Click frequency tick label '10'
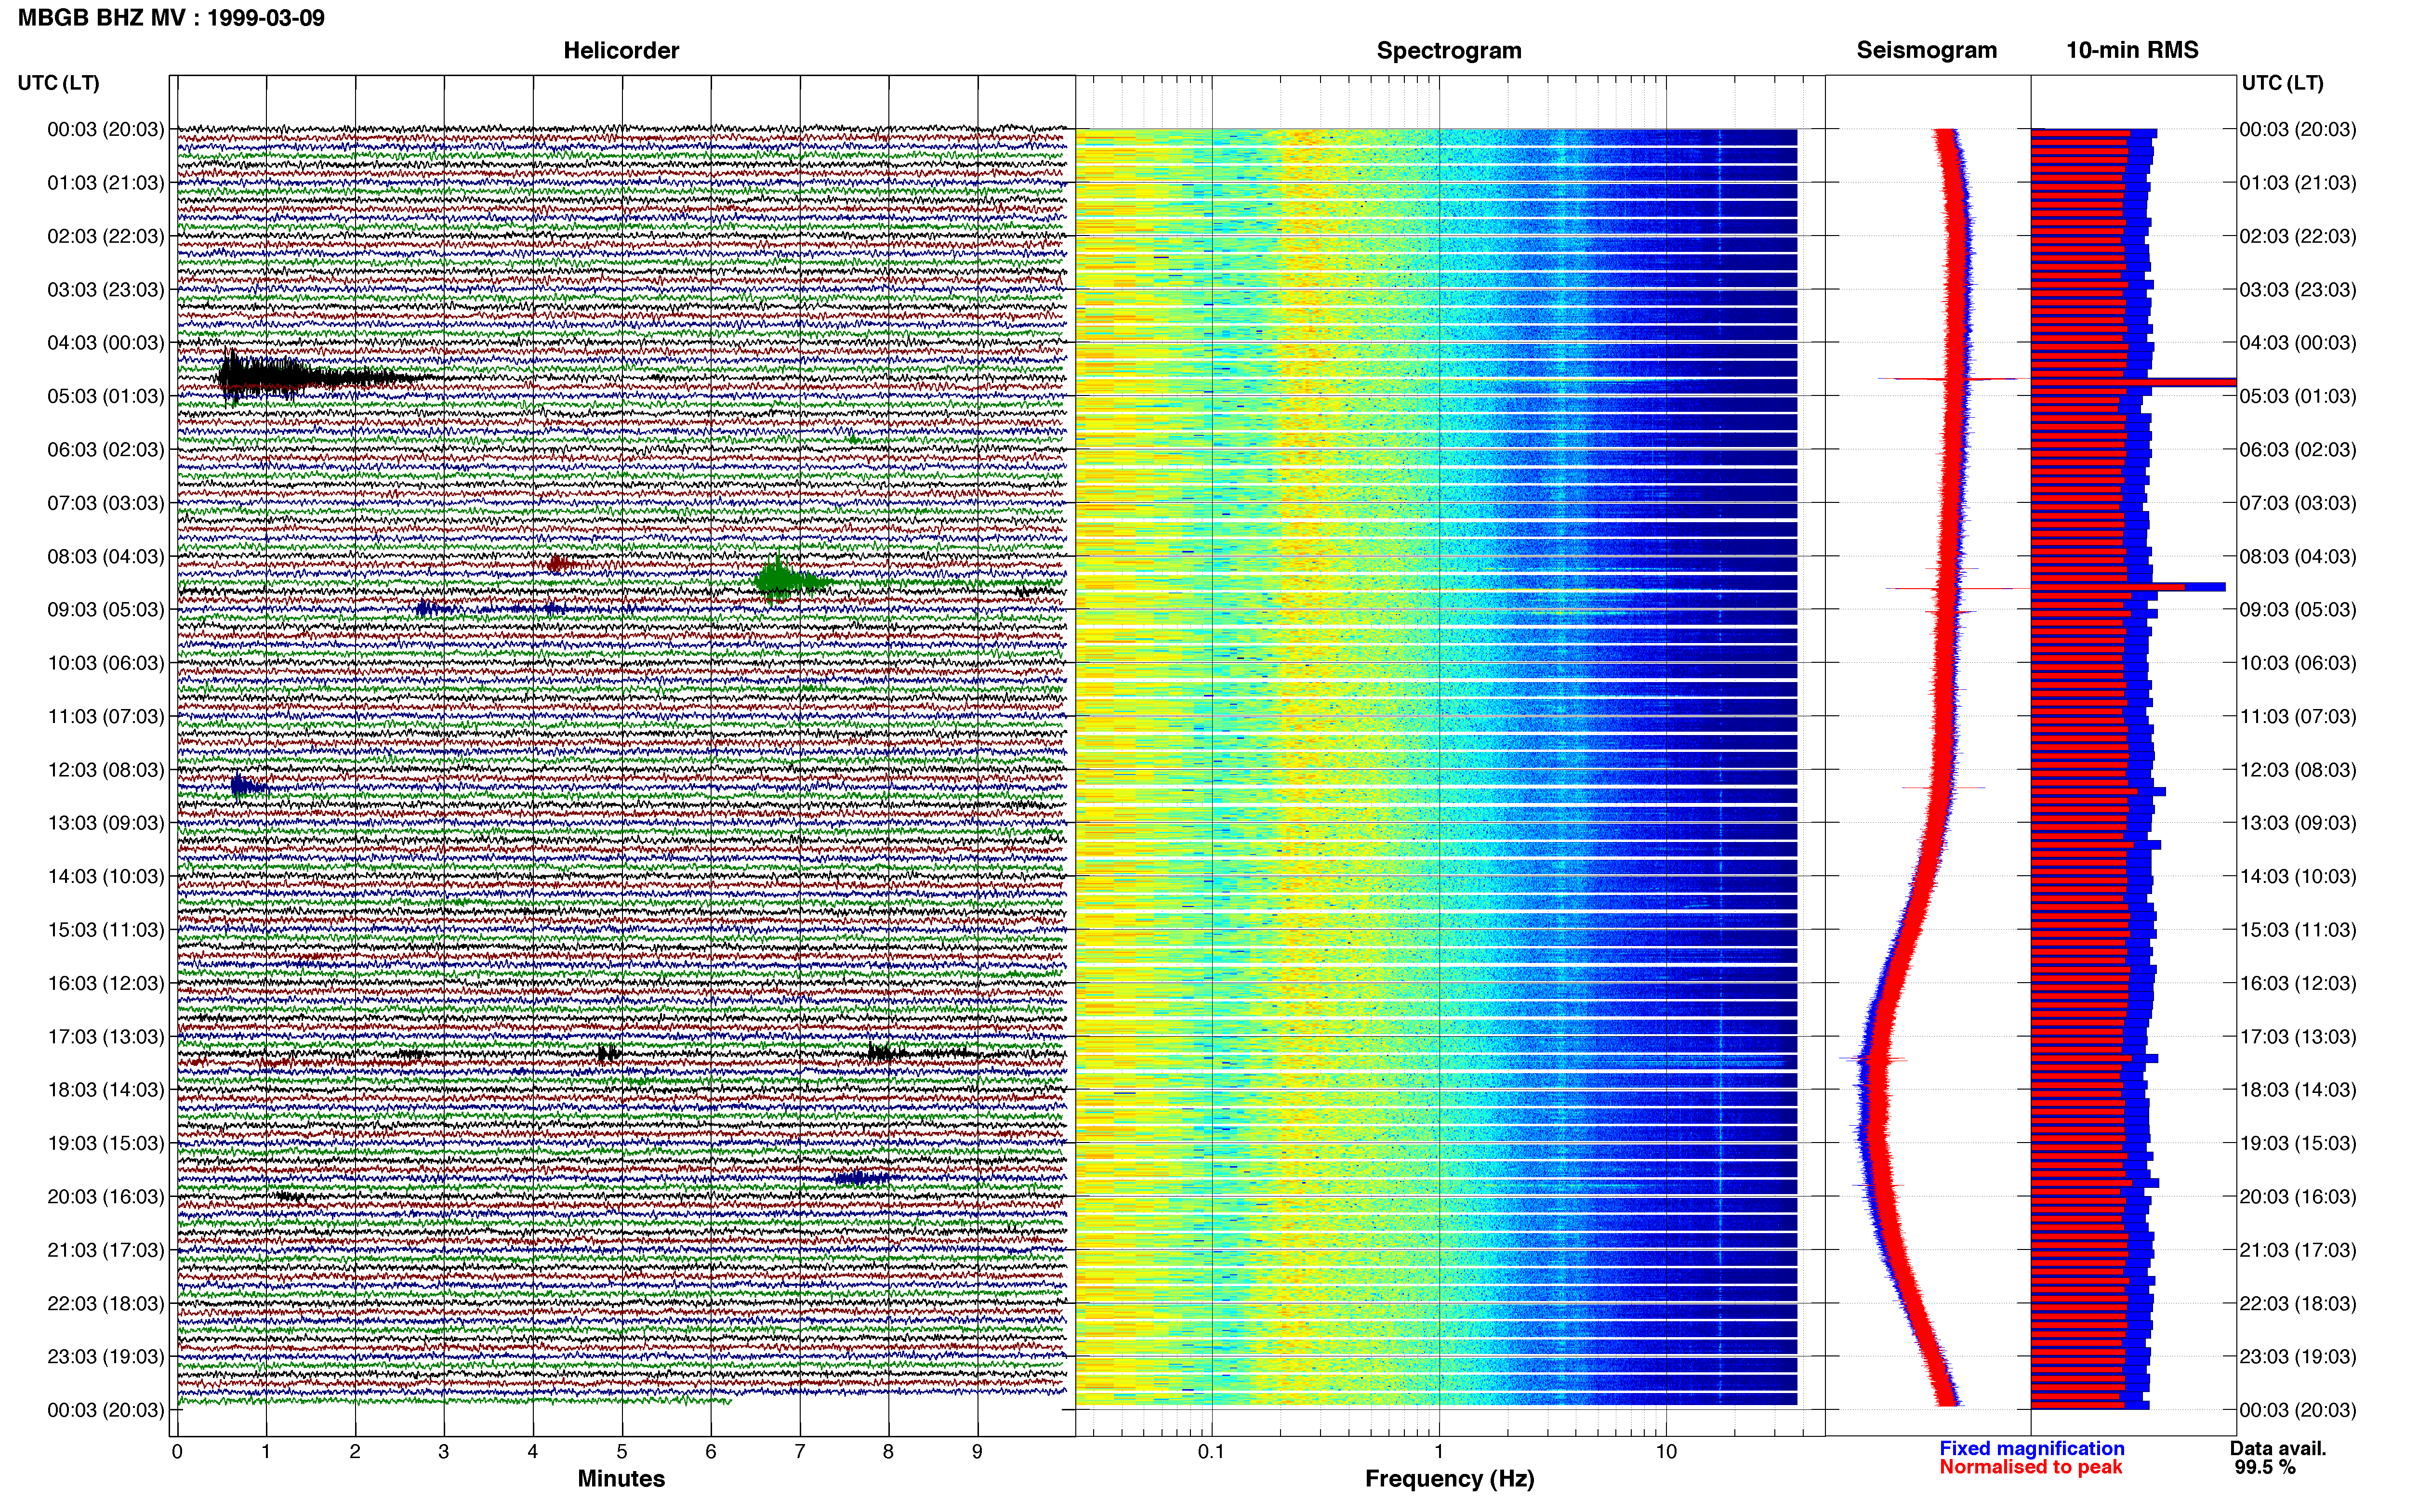Image resolution: width=2418 pixels, height=1512 pixels. pos(1666,1452)
